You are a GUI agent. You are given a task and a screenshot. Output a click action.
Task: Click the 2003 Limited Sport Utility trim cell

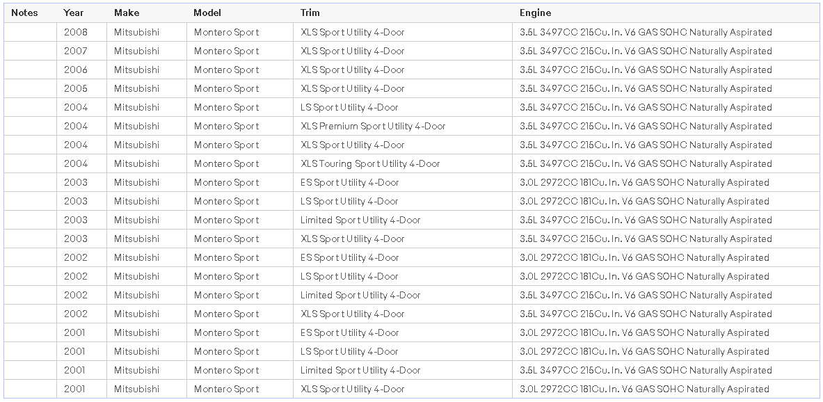360,220
